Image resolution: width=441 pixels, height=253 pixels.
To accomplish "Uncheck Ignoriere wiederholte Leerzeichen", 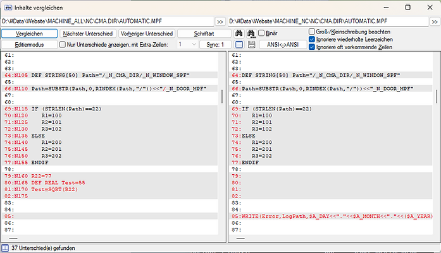I will click(x=312, y=39).
